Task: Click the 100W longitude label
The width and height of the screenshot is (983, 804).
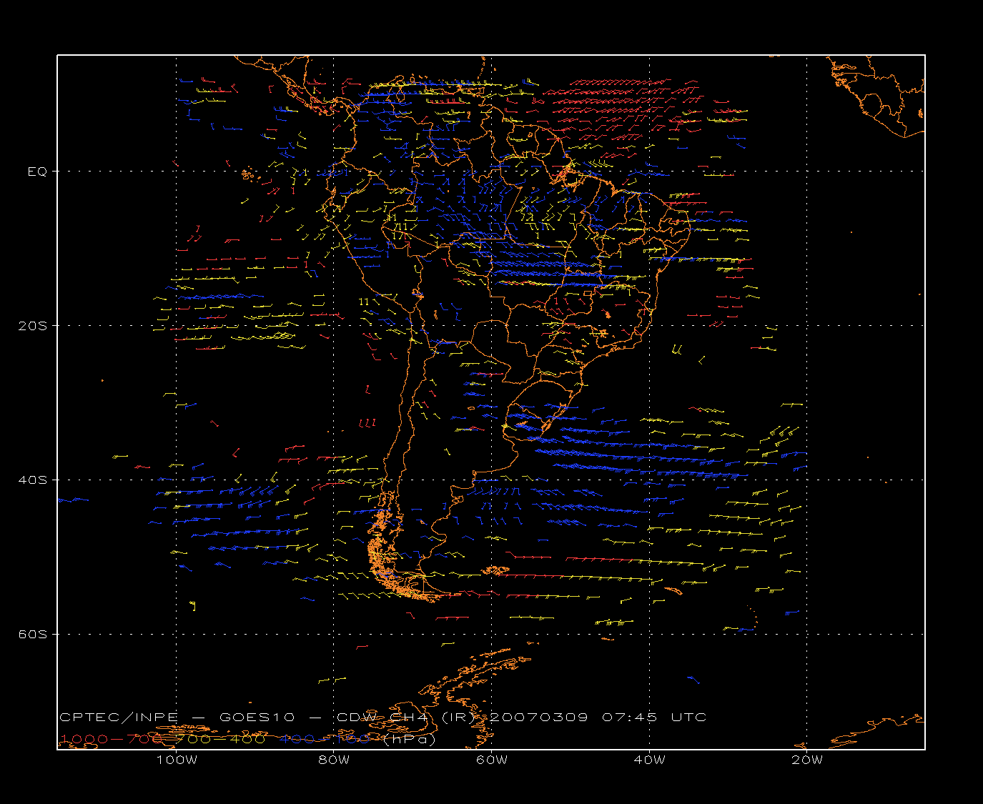Action: point(177,760)
